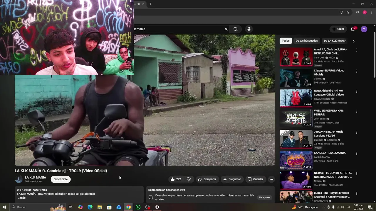The width and height of the screenshot is (376, 211).
Task: Open options for Ni Me Conozco video
Action: [357, 91]
